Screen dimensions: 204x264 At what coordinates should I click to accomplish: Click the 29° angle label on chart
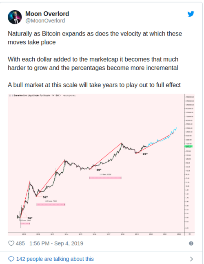click(x=145, y=154)
